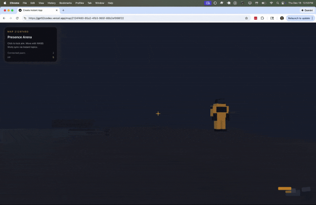Go back to previous page
This screenshot has height=205, width=316.
coord(4,18)
